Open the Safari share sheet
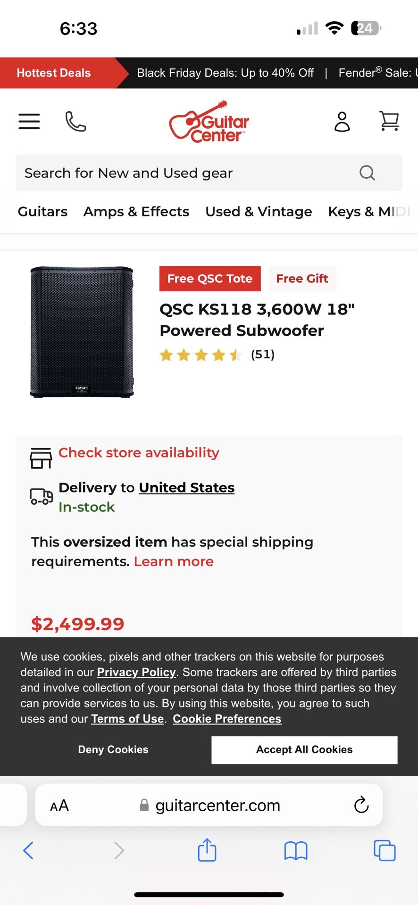Image resolution: width=418 pixels, height=905 pixels. pos(207,850)
